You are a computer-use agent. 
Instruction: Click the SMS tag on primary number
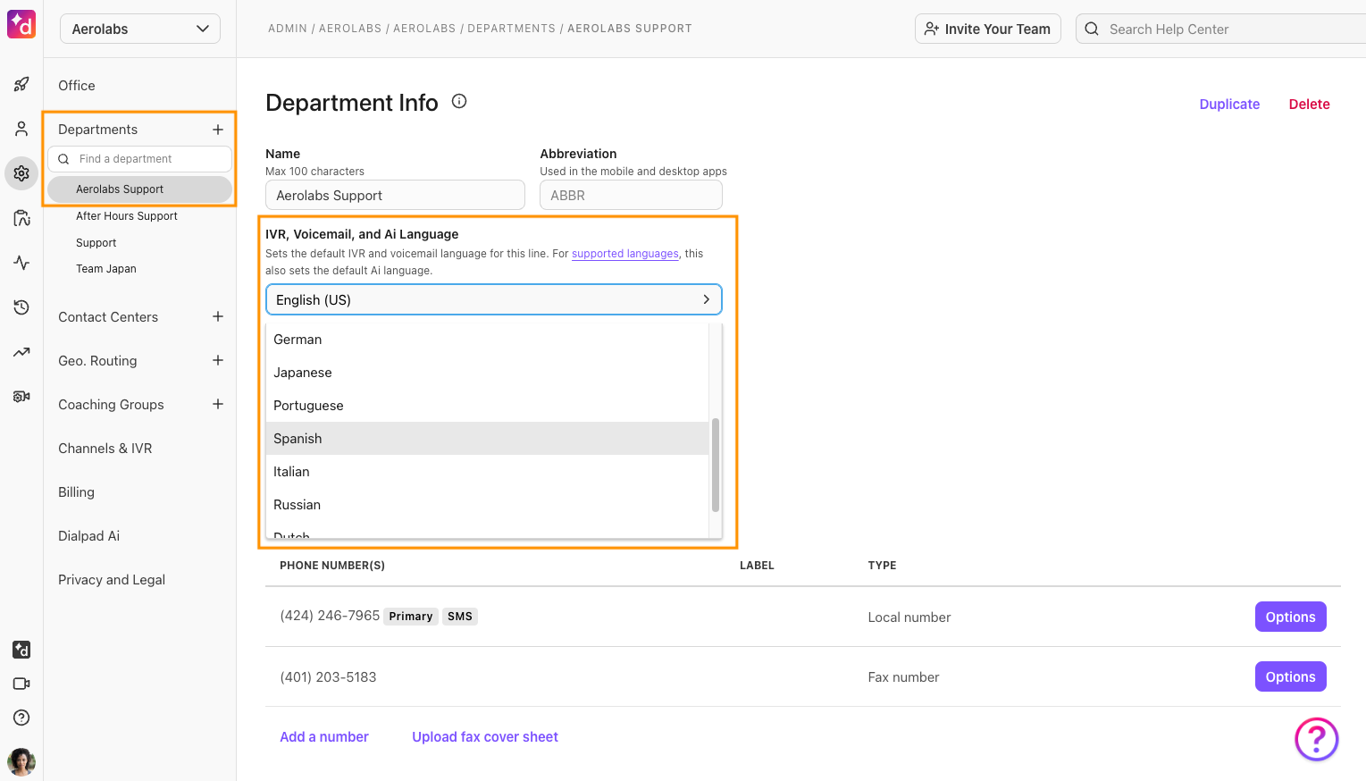(460, 617)
